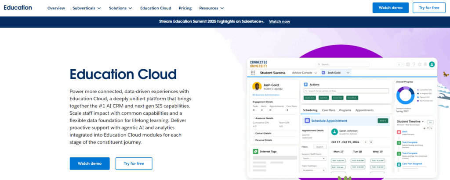This screenshot has height=180, width=450.
Task: Click the Book It button
Action: click(383, 121)
